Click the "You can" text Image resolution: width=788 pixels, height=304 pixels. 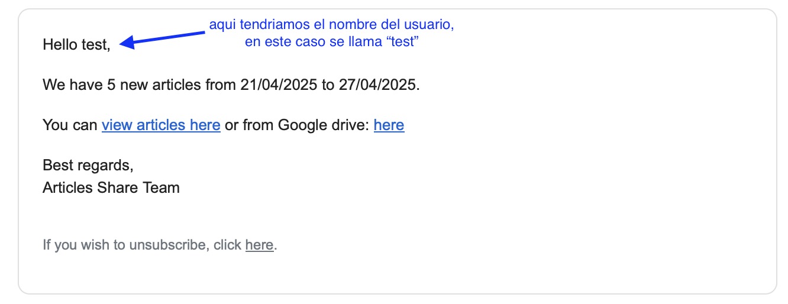coord(70,125)
